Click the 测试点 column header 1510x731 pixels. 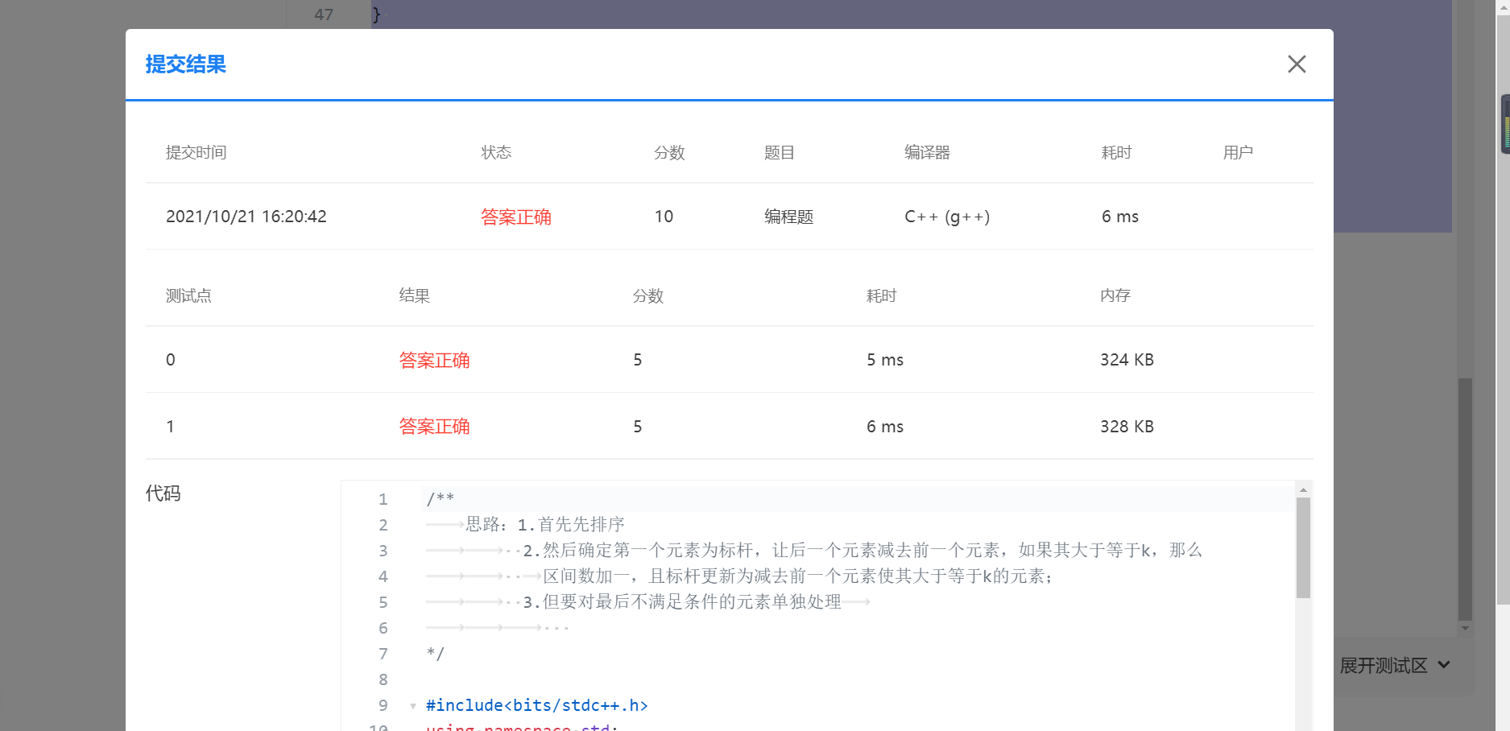(188, 296)
